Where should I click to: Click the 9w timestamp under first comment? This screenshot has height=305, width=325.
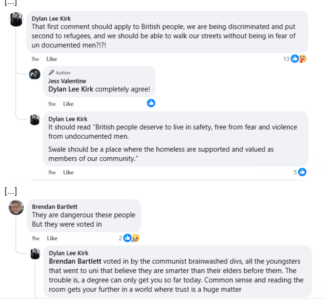(35, 59)
